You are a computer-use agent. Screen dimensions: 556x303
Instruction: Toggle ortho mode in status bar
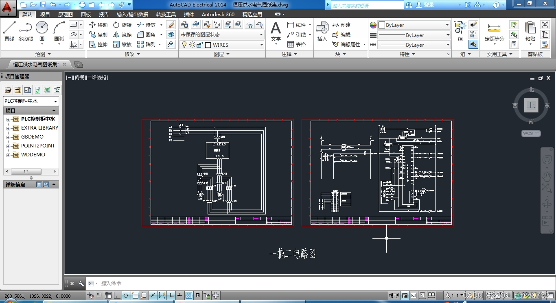(x=117, y=296)
